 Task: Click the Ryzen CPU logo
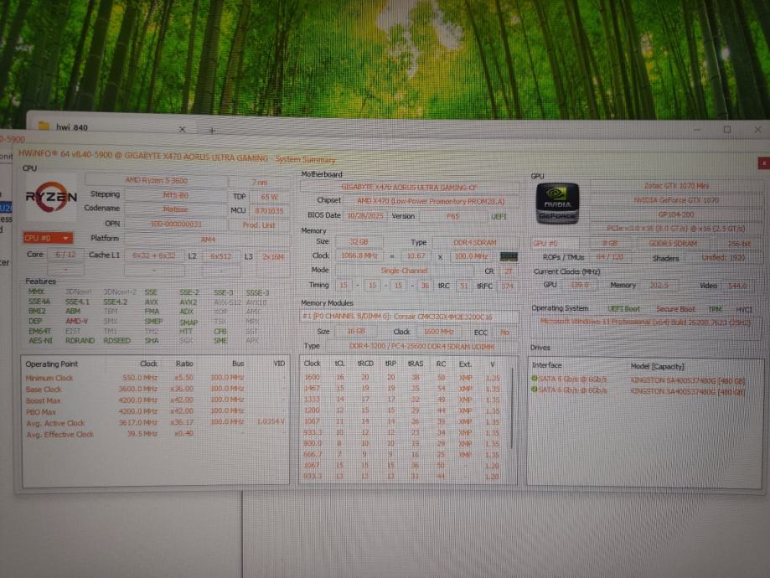51,199
